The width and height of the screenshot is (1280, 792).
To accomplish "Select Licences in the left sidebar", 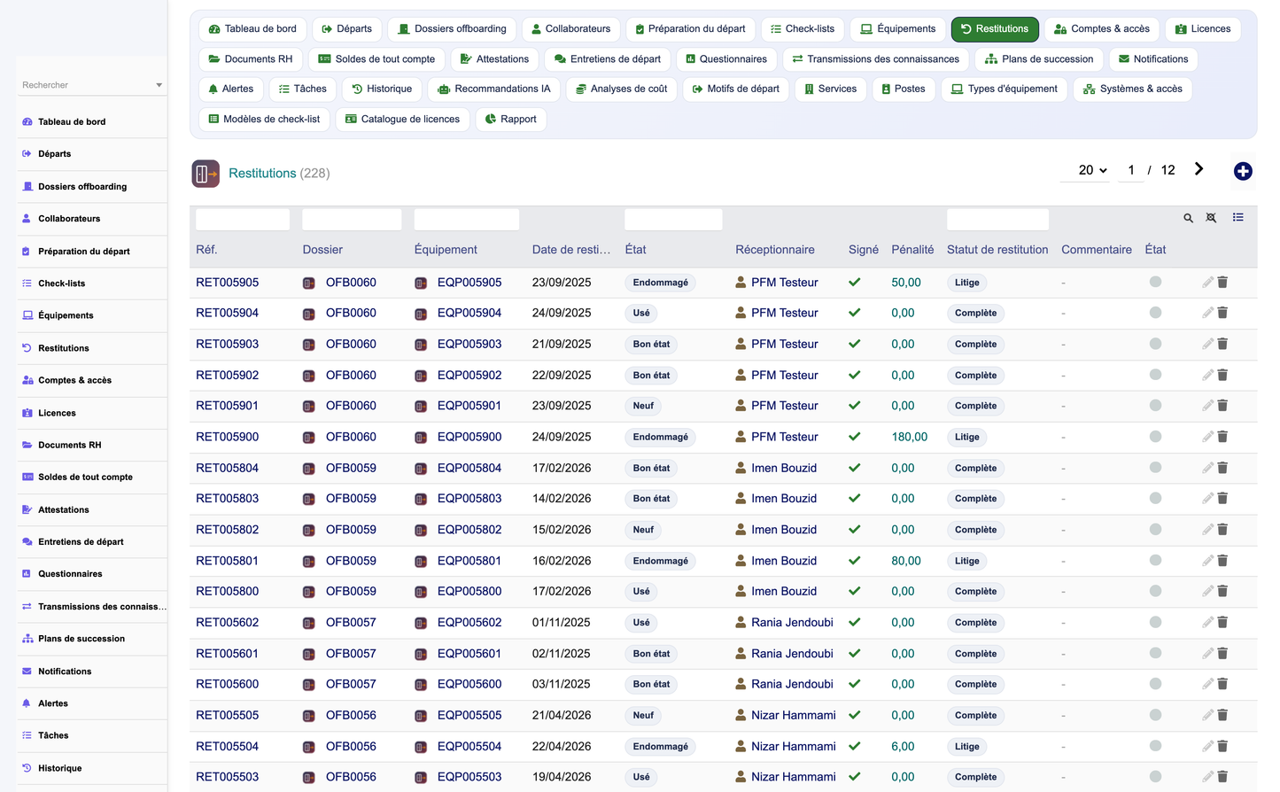I will tap(57, 413).
